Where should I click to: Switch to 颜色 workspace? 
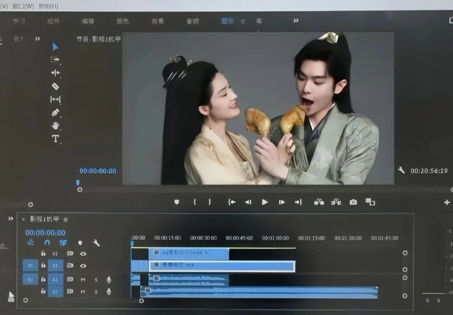pos(123,21)
